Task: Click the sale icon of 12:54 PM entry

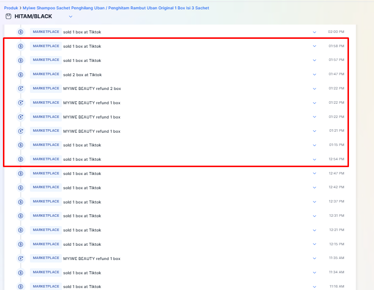Action: pos(21,159)
